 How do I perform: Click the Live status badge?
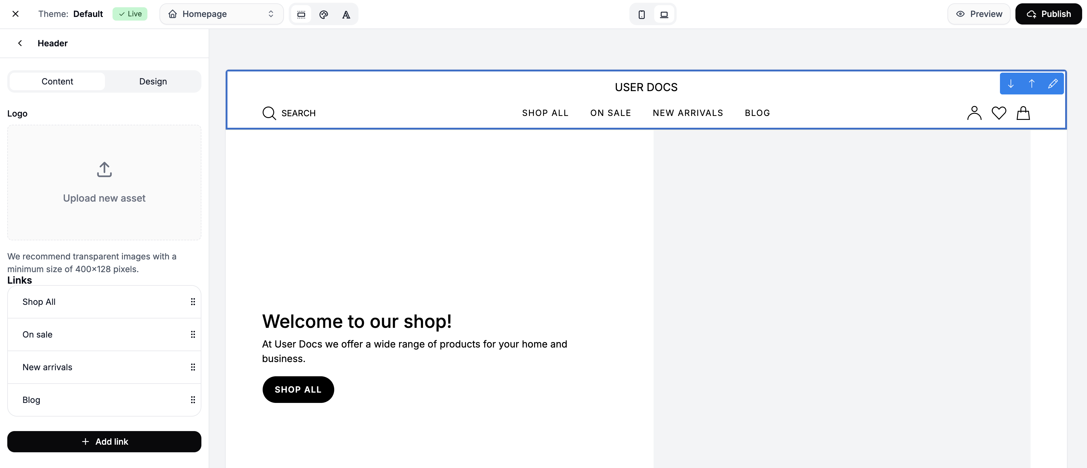coord(130,14)
